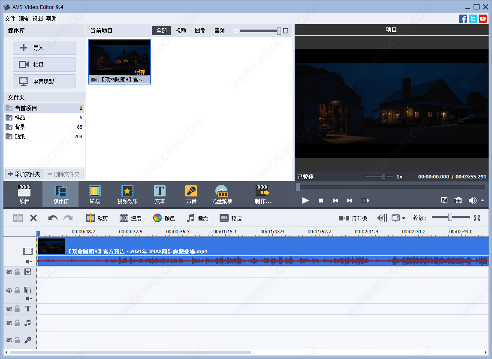Click the 裁剪 trim tool

tap(97, 218)
